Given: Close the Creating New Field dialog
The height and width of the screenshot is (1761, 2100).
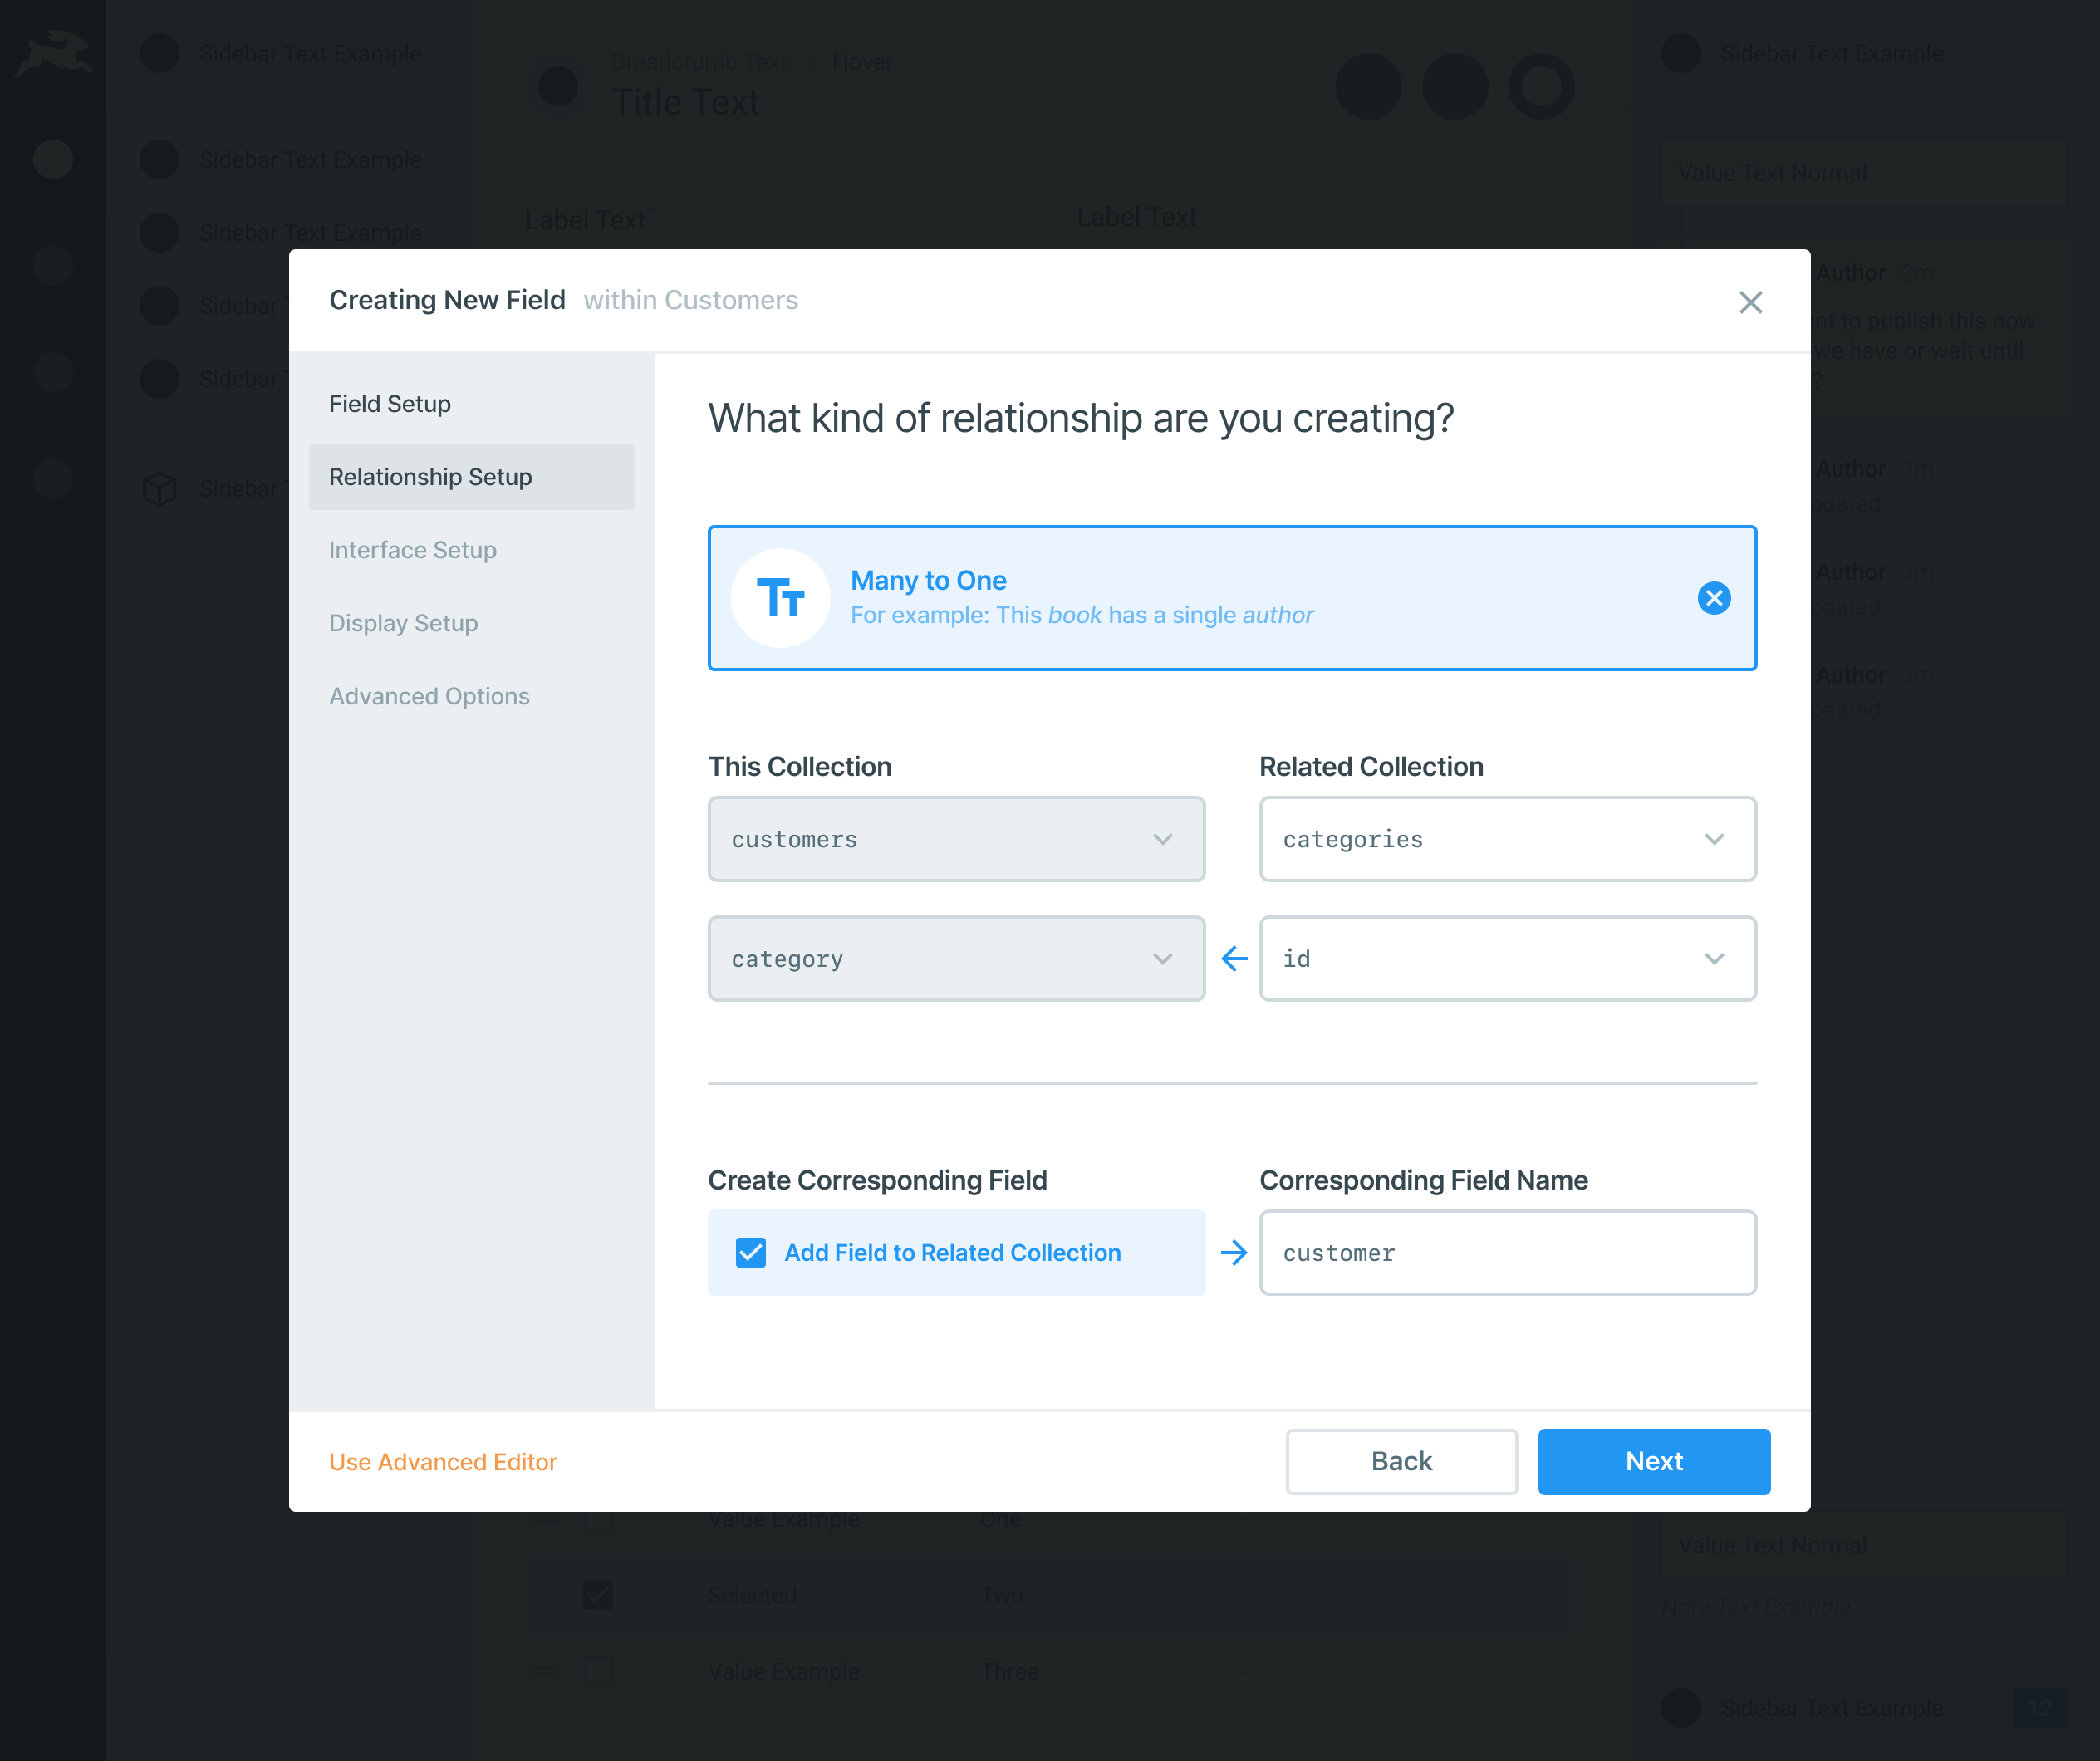Looking at the screenshot, I should (x=1750, y=302).
